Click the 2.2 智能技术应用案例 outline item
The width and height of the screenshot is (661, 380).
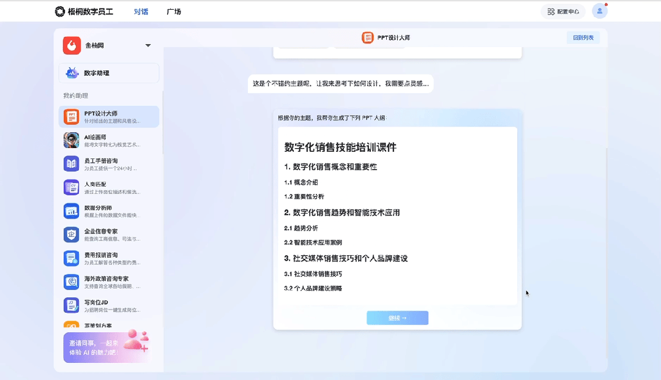point(313,243)
